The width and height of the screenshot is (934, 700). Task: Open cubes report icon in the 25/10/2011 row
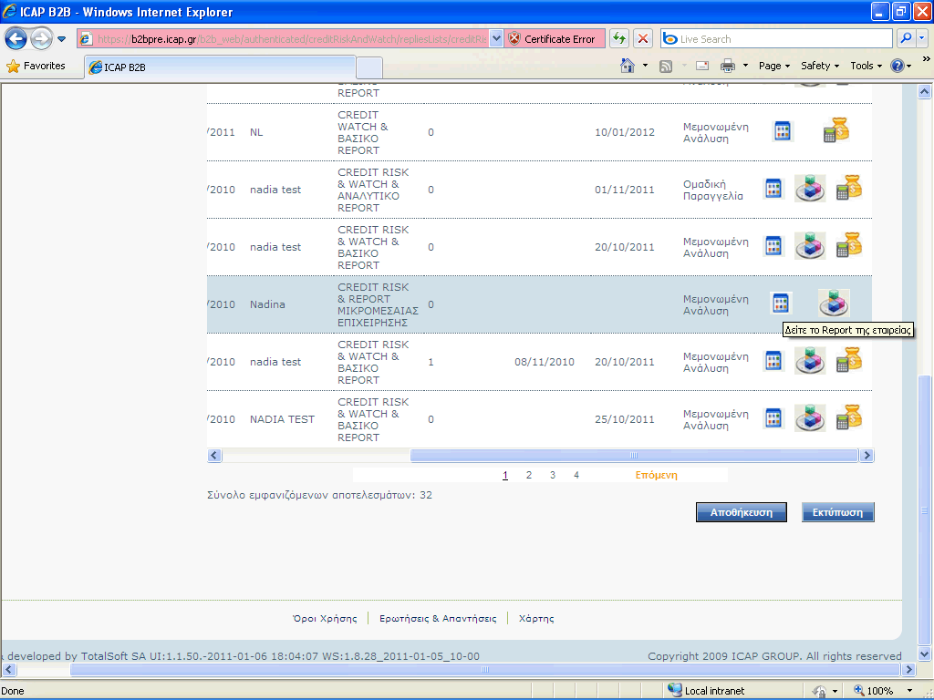(810, 417)
